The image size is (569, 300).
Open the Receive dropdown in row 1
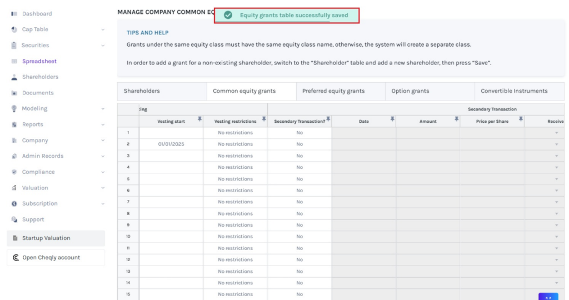[x=556, y=133]
